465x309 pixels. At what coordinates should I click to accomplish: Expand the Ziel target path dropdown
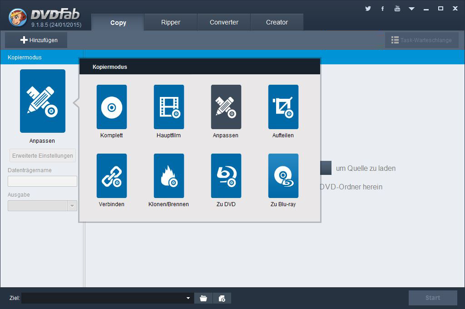click(x=188, y=298)
